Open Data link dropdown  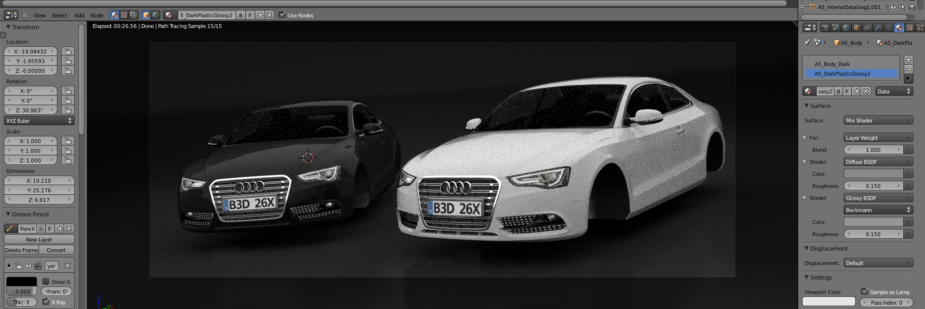(x=894, y=91)
